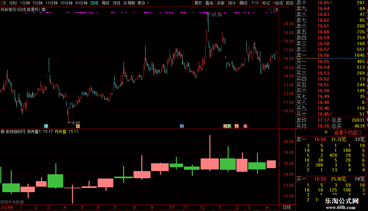Viewport: 368px width, 211px height.
Task: Select the 买十 bid price 16.45 row
Action: [331, 114]
